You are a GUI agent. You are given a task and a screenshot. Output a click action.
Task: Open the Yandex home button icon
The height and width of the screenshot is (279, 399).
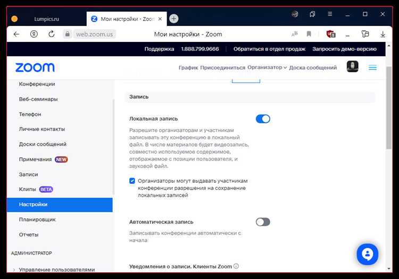pos(34,34)
